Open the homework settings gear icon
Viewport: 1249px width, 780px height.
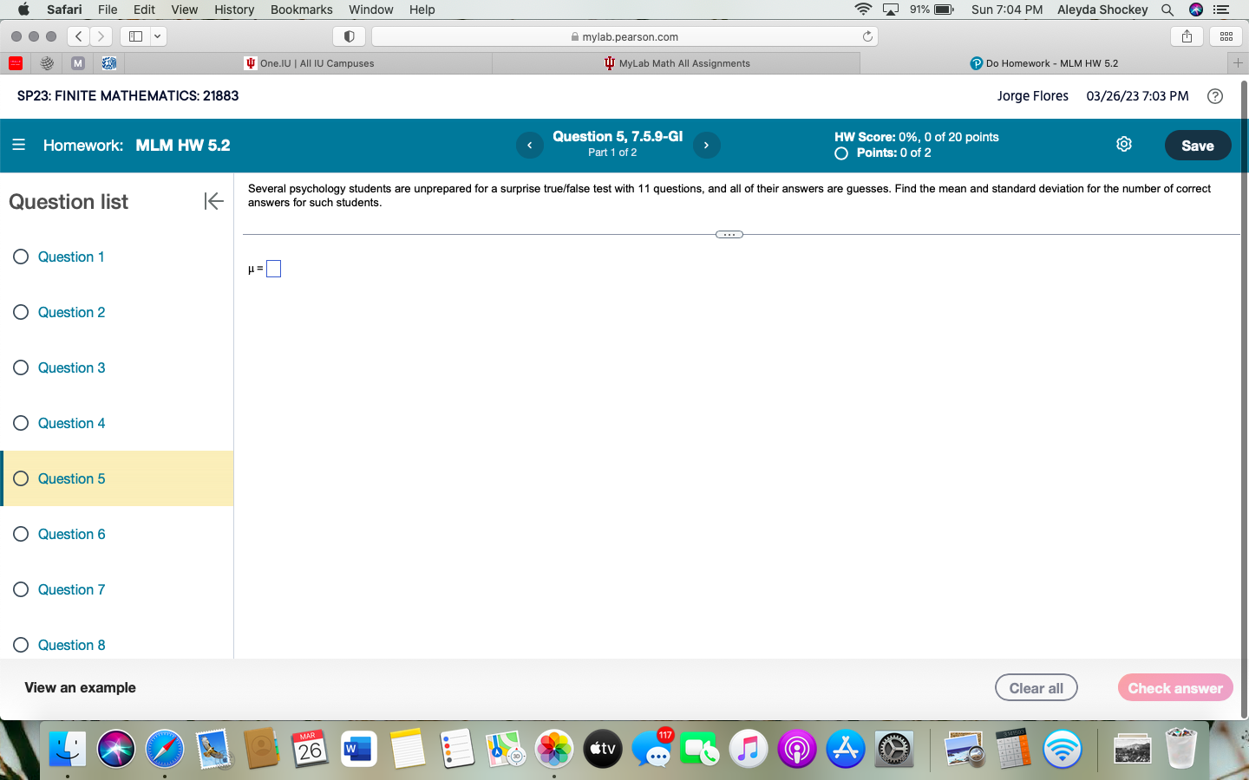1124,145
